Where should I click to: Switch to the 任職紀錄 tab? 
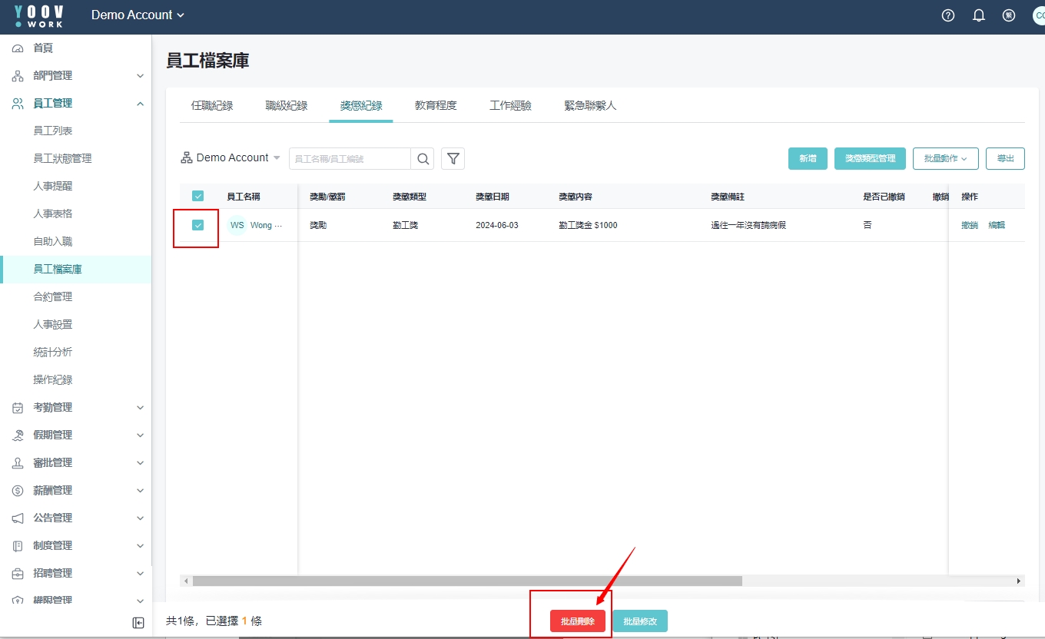click(212, 106)
